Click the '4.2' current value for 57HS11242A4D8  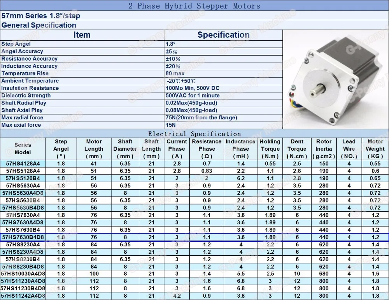[x=177, y=296]
